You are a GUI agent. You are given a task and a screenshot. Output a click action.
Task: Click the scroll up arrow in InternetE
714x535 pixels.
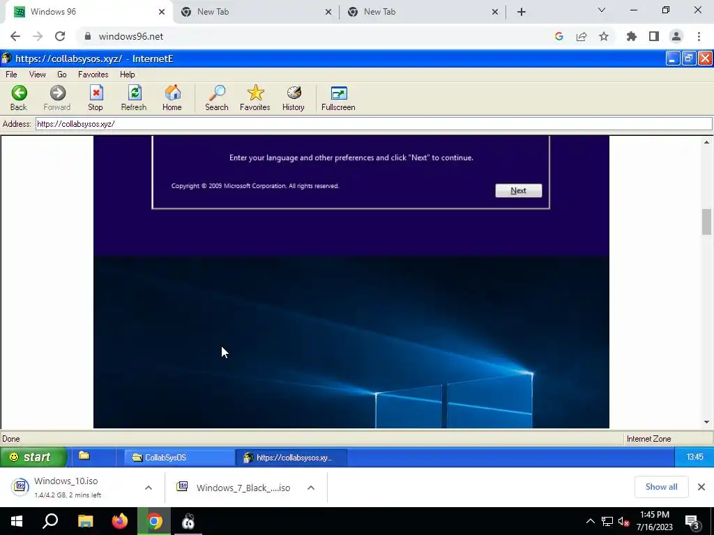click(x=707, y=142)
